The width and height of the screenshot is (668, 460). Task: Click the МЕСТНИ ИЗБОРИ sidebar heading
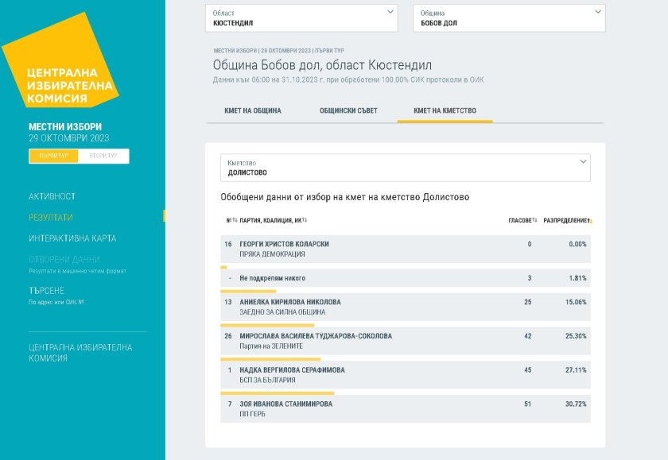pyautogui.click(x=65, y=127)
